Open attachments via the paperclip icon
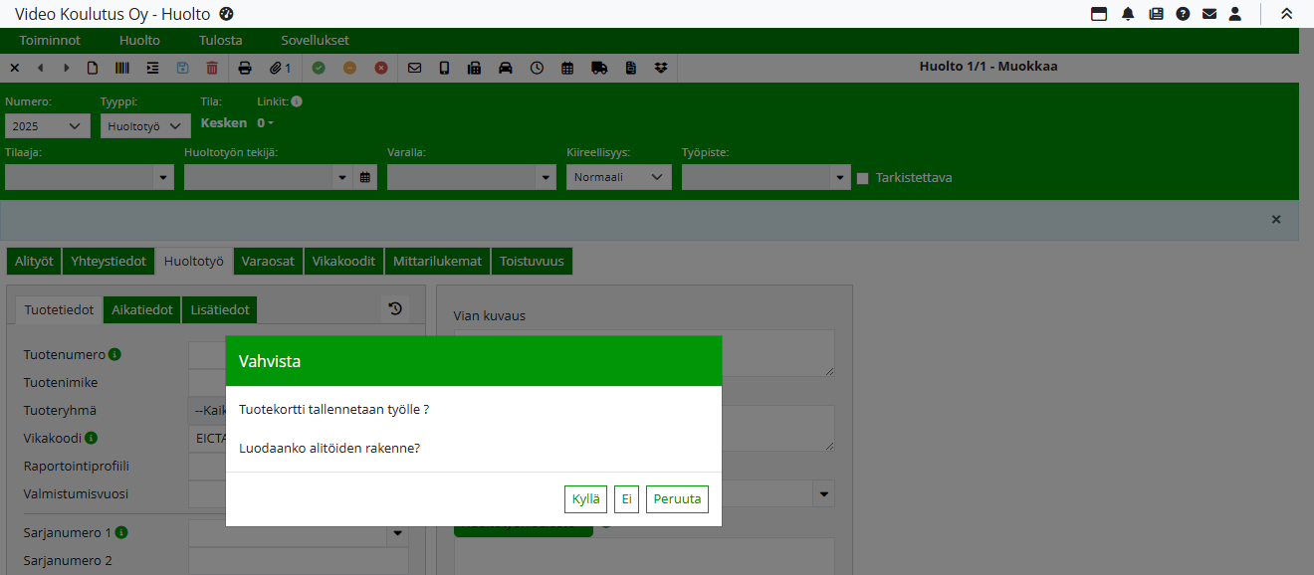The height and width of the screenshot is (575, 1314). (x=280, y=68)
